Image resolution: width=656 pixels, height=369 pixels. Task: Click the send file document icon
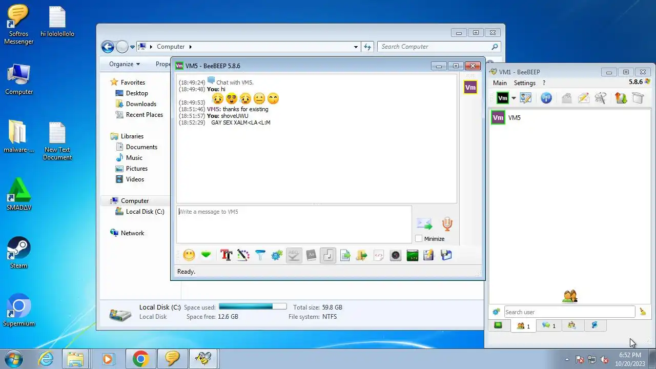click(x=345, y=255)
